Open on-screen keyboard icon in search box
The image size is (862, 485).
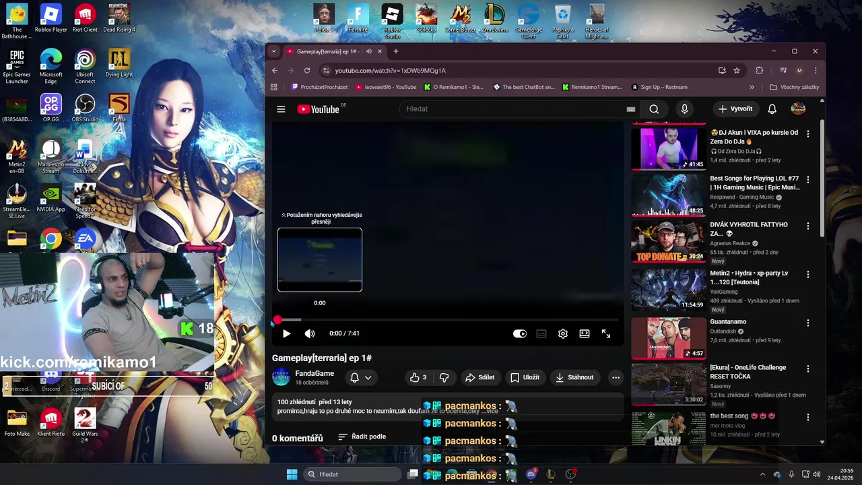[630, 109]
